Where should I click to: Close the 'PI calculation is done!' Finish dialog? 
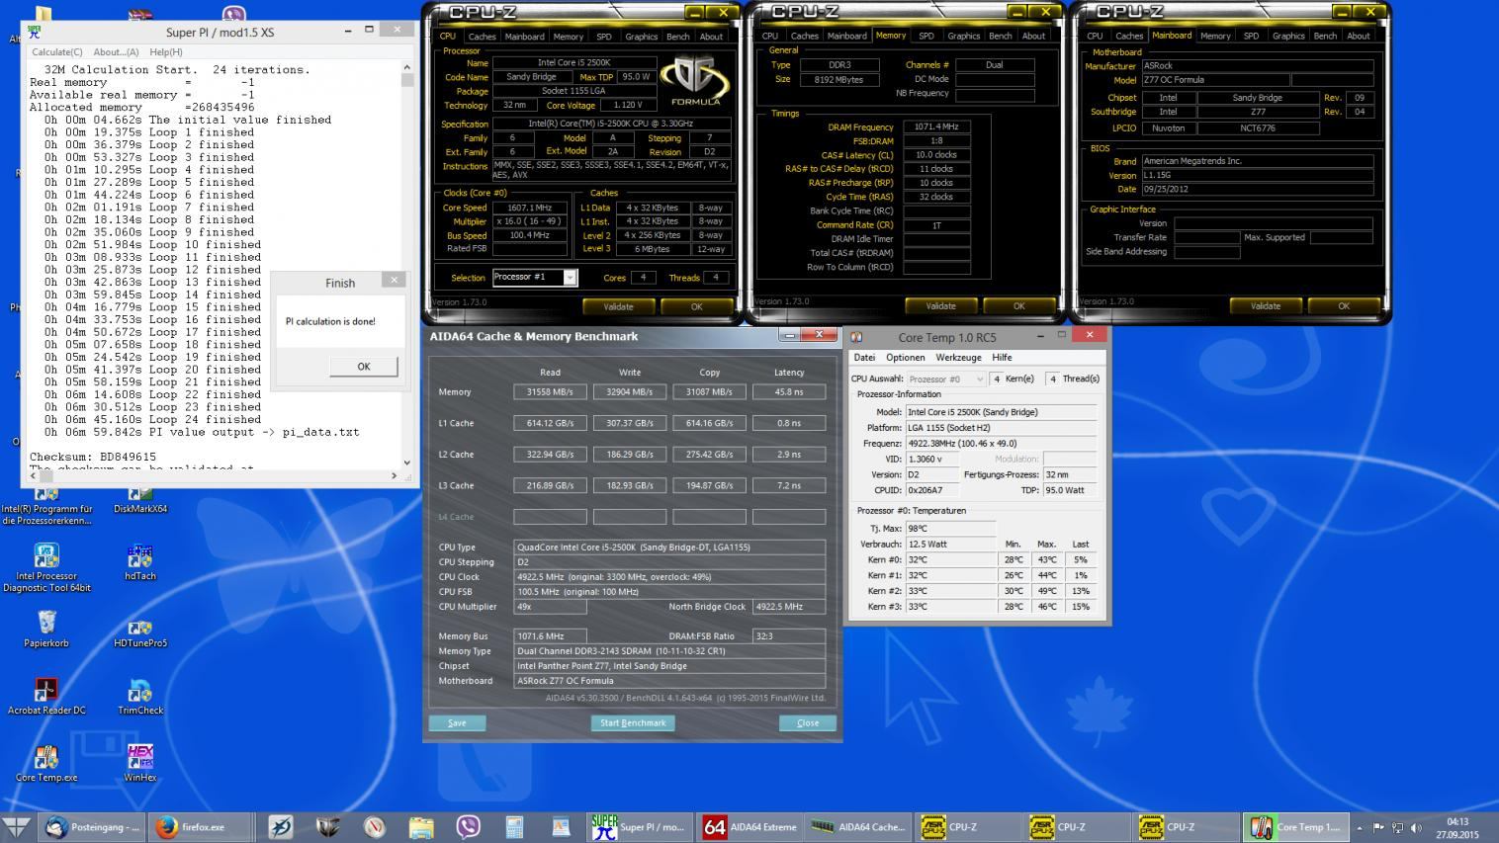click(394, 281)
